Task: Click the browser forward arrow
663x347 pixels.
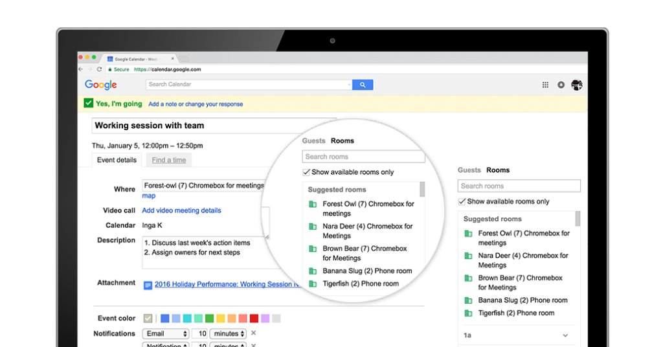Action: pos(89,69)
